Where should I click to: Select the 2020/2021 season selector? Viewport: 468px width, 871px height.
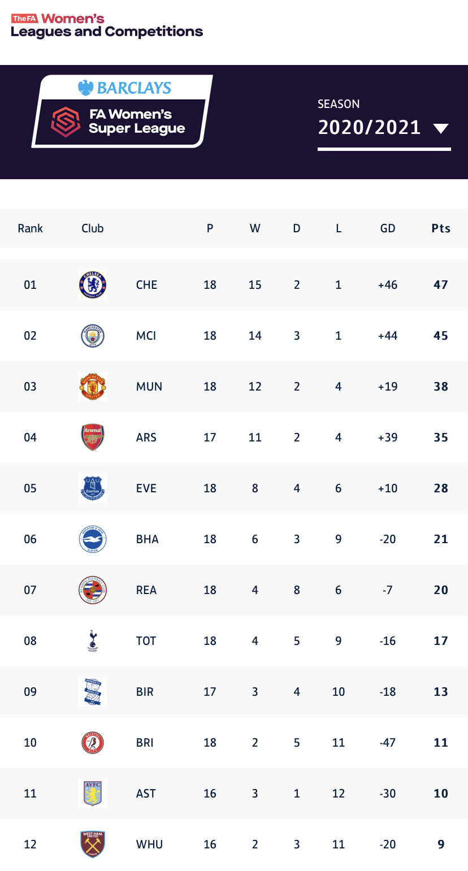369,128
